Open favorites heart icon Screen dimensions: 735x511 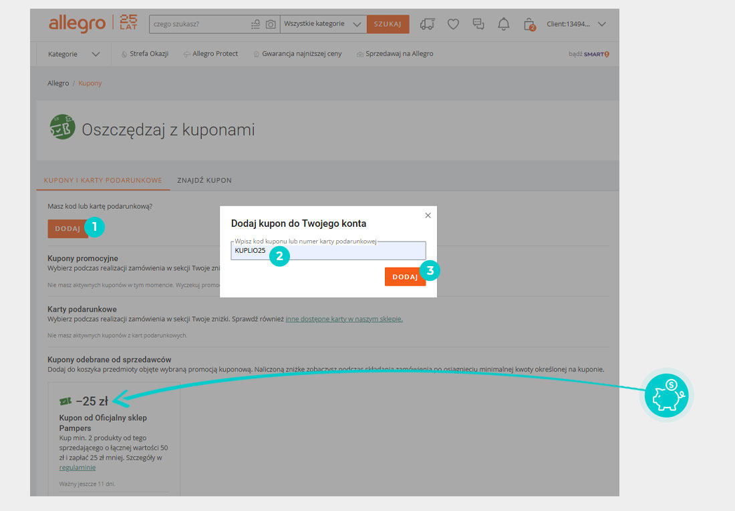click(x=453, y=25)
